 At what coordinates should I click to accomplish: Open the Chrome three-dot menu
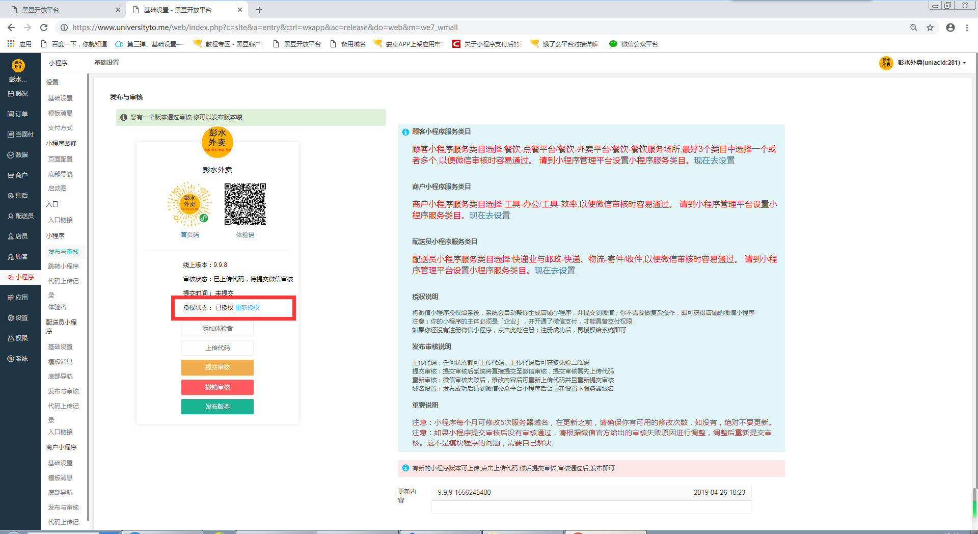(x=967, y=28)
